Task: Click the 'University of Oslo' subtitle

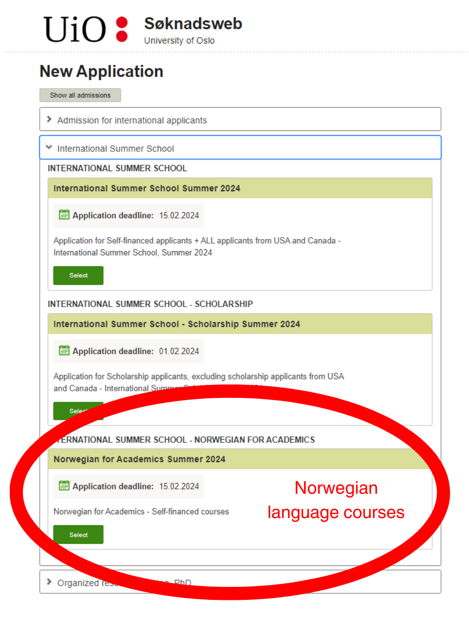Action: pos(179,41)
